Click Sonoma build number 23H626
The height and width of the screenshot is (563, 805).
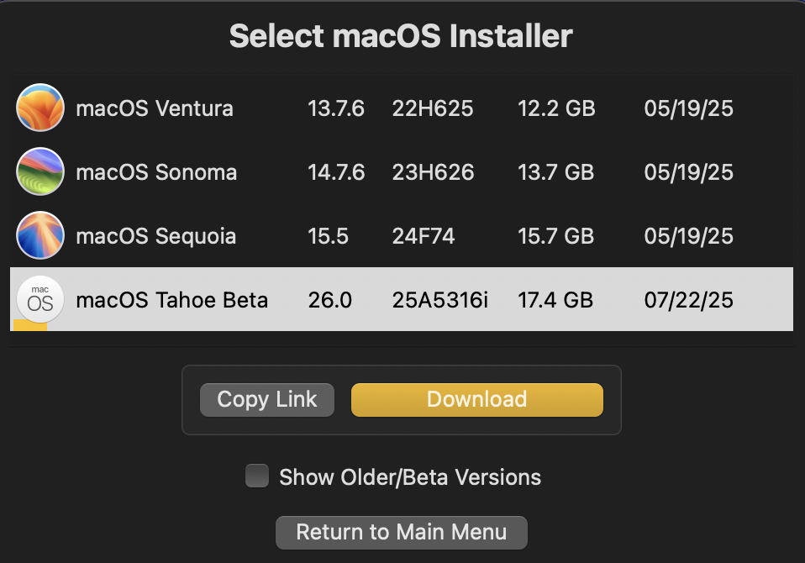[x=433, y=172]
